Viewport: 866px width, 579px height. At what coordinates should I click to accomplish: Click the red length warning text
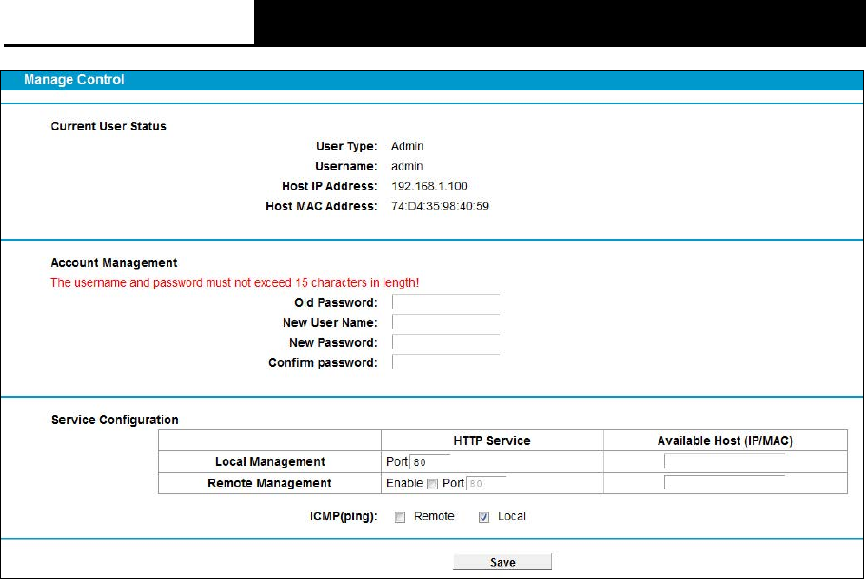[x=235, y=282]
